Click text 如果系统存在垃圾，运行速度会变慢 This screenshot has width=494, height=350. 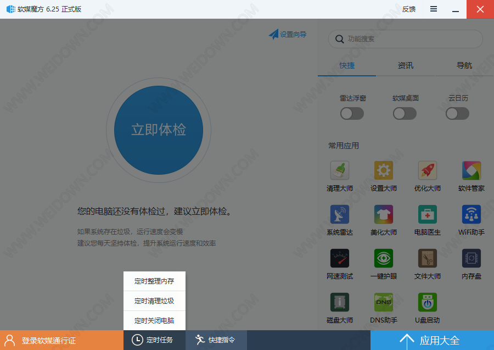(x=130, y=232)
